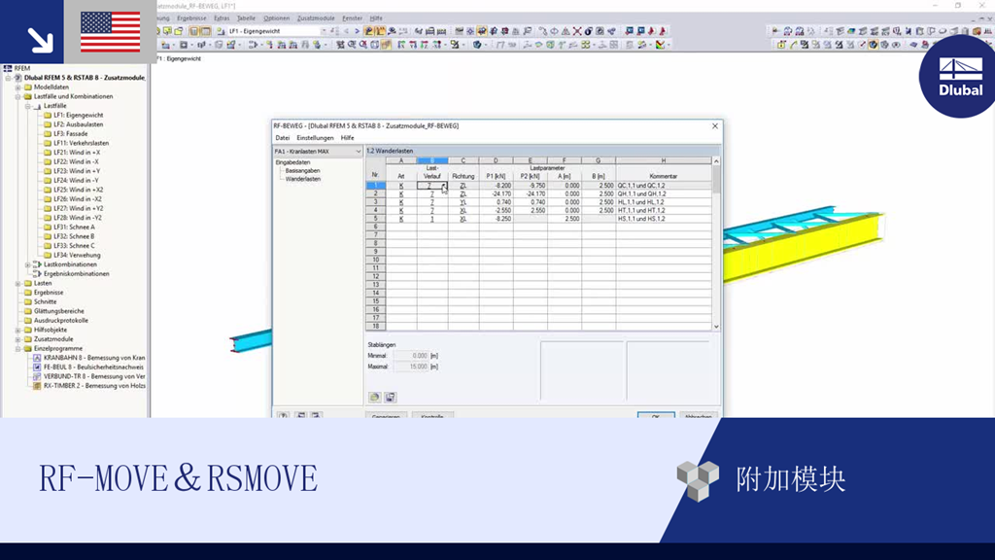This screenshot has width=995, height=560.
Task: Click P2 cell value -9.750
Action: (531, 186)
